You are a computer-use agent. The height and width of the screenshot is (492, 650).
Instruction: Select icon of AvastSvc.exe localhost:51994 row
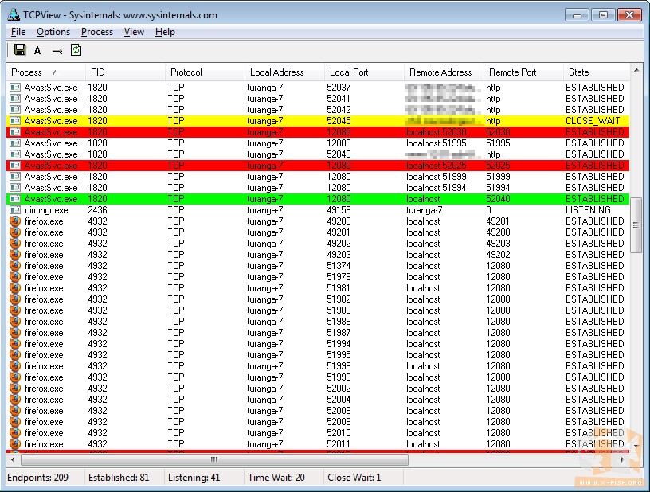(15, 188)
